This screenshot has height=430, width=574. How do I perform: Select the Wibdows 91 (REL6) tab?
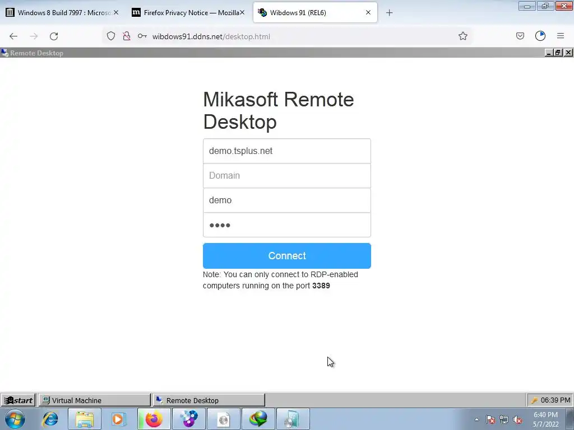pyautogui.click(x=315, y=13)
